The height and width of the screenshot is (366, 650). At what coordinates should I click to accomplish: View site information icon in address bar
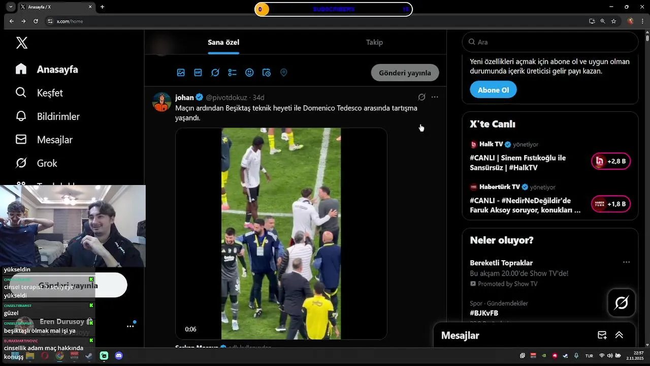pos(50,21)
